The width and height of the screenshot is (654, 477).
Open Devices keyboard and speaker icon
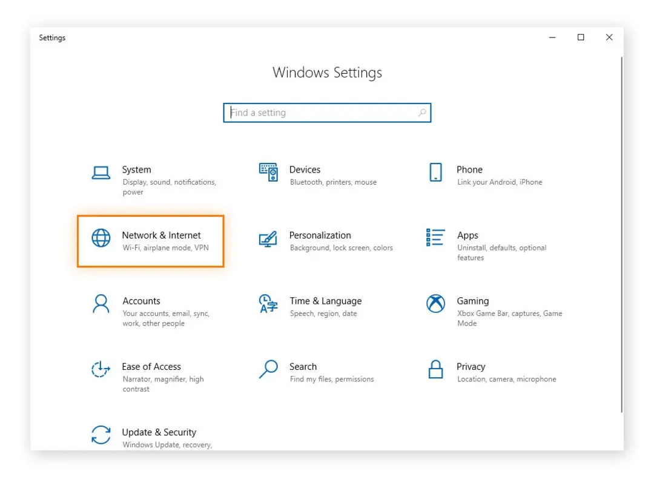pyautogui.click(x=268, y=172)
